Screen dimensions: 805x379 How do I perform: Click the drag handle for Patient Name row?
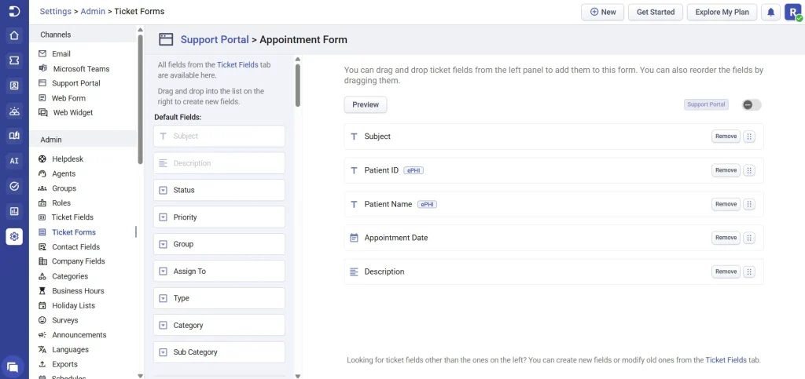[749, 204]
